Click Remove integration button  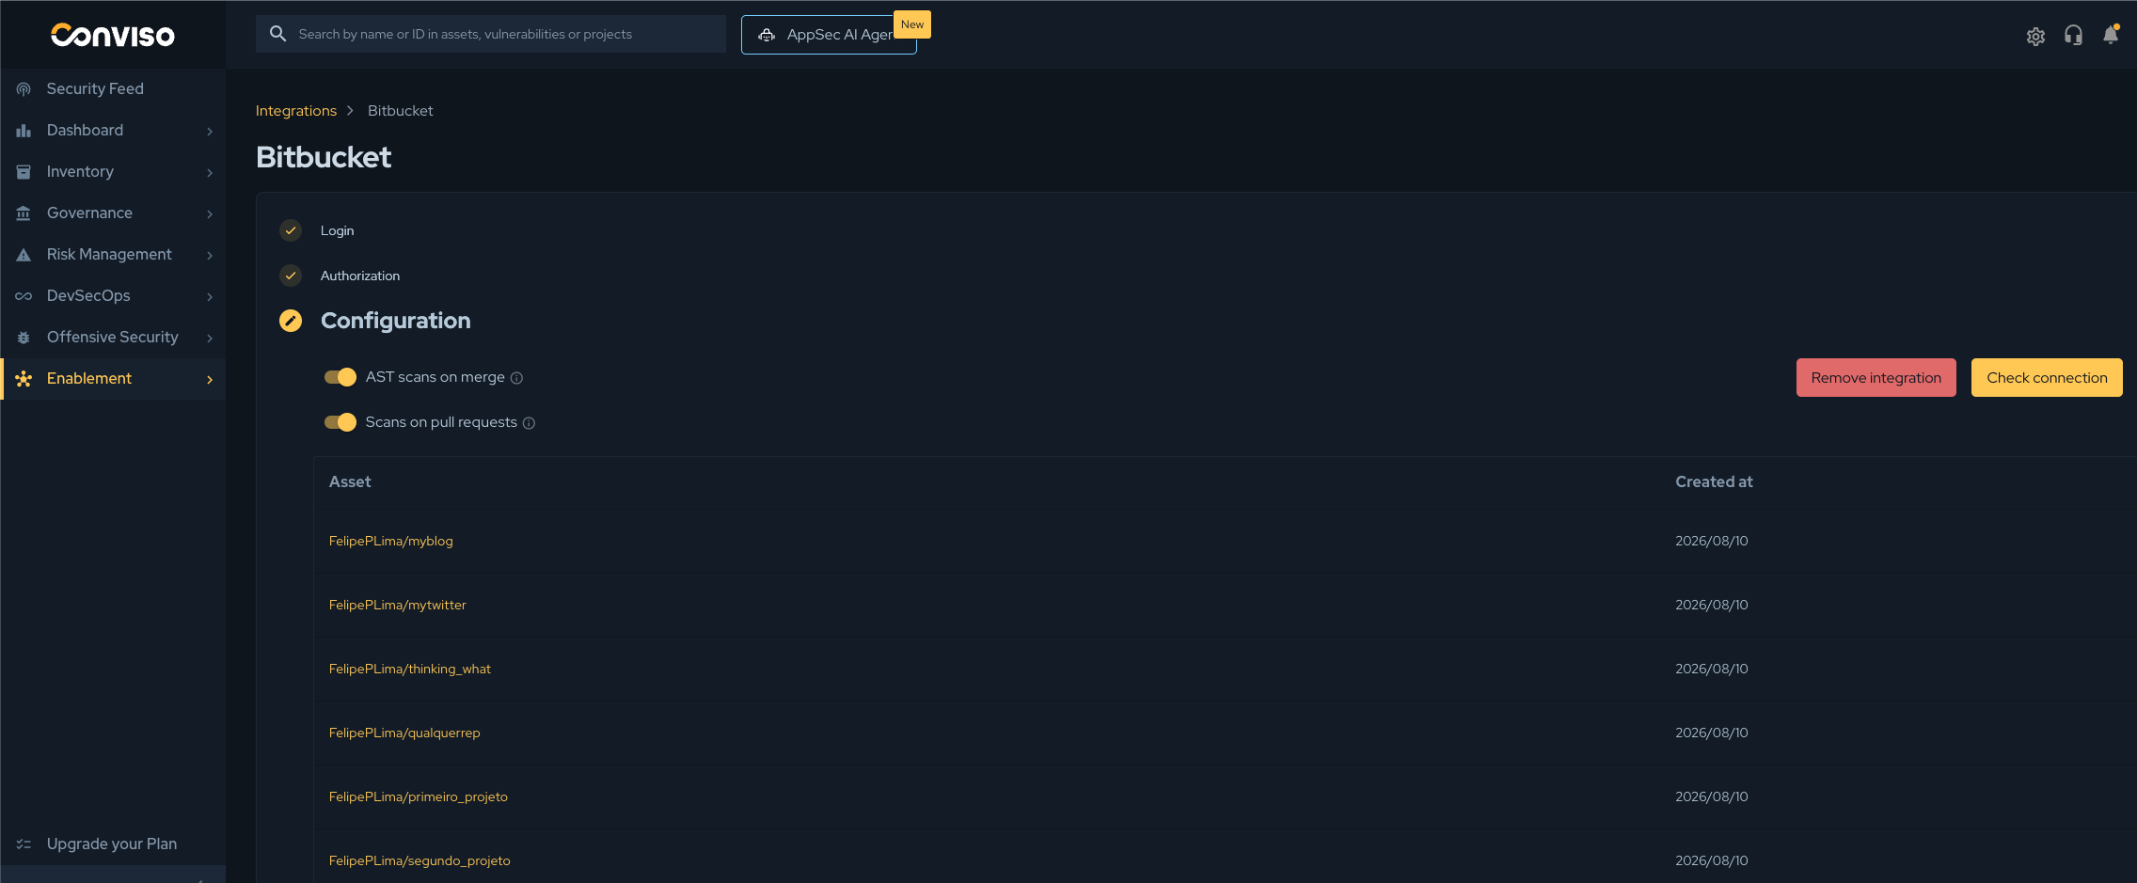tap(1876, 377)
